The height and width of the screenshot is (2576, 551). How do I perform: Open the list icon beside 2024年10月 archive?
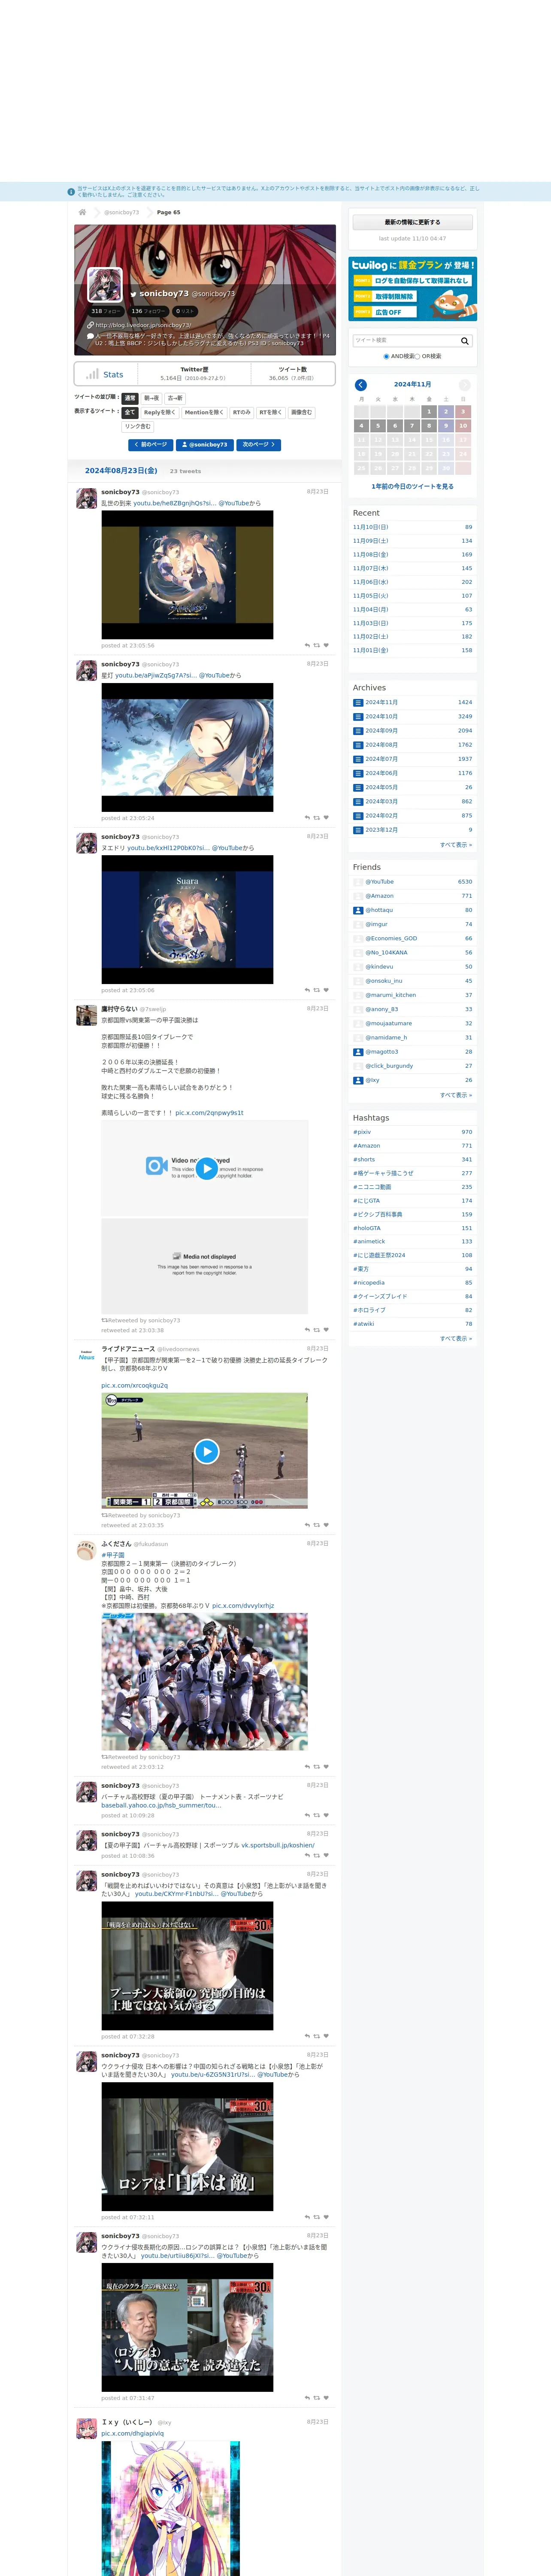click(358, 716)
